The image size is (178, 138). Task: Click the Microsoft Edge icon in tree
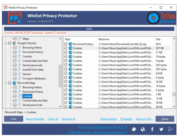click(x=15, y=83)
